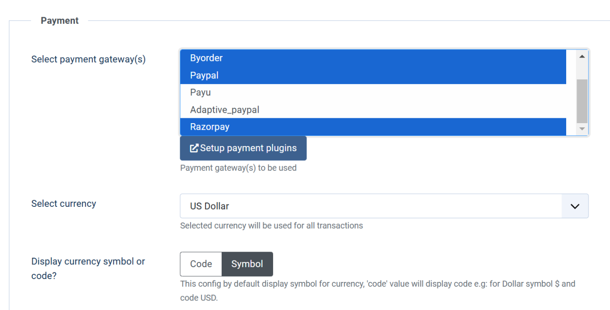Click the gateway list scroll-up arrow
The width and height of the screenshot is (610, 310).
[582, 57]
